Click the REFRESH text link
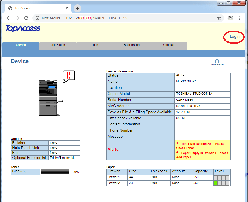This screenshot has width=248, height=202. point(217,65)
